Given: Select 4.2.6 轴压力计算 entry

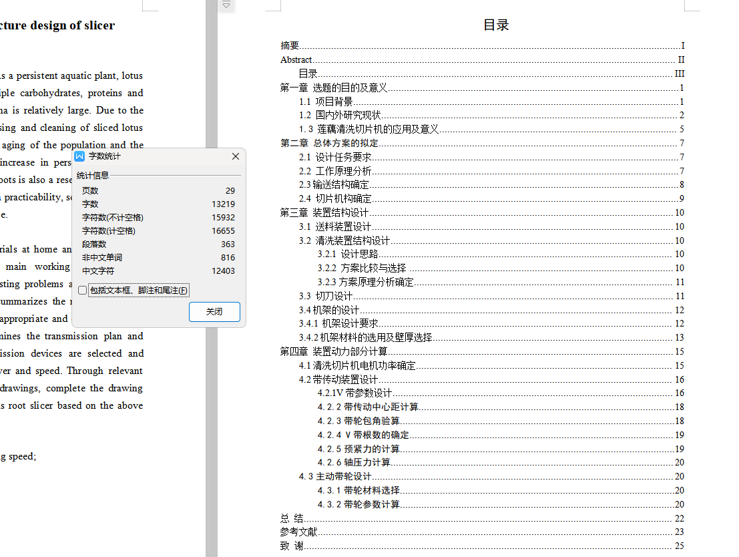Looking at the screenshot, I should pyautogui.click(x=501, y=462).
